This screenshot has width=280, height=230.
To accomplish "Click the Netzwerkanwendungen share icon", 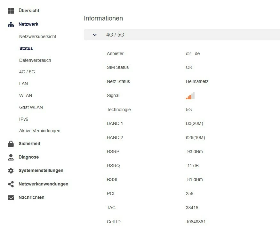I will coord(11,184).
